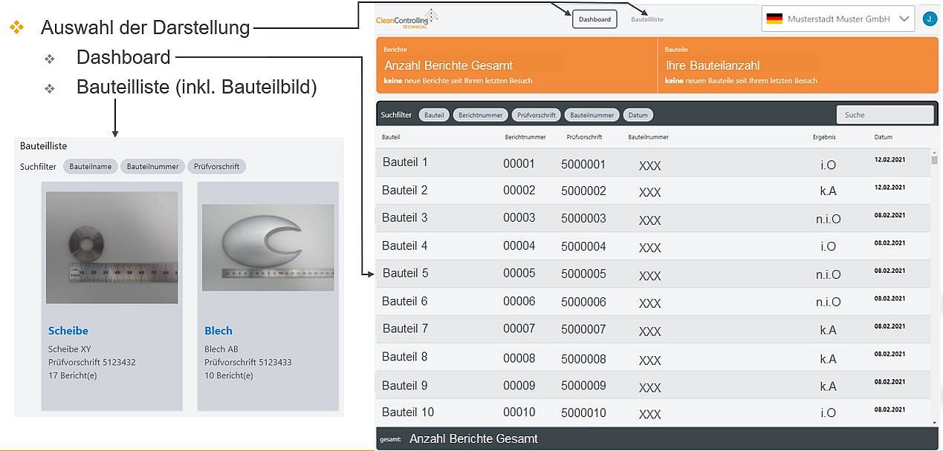Click the Anzahl Berichte Gesamt orange card

516,65
